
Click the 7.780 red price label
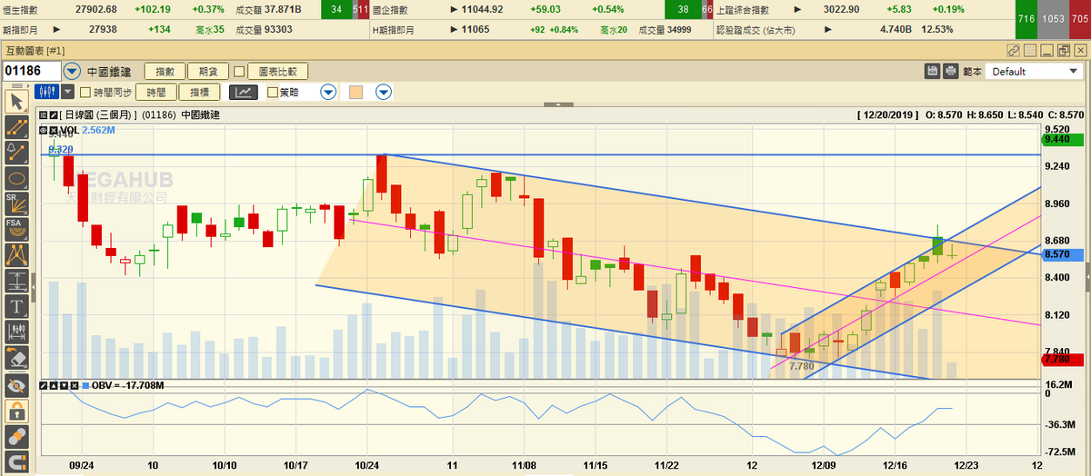coord(1061,359)
